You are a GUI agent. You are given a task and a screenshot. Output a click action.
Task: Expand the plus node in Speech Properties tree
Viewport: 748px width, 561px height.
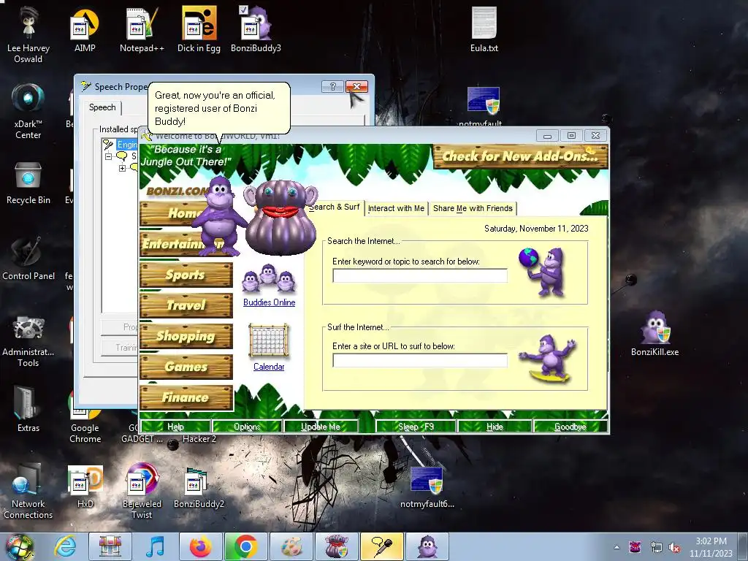click(122, 168)
